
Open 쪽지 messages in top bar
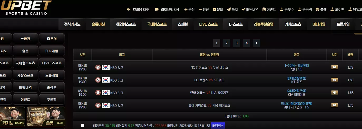coord(232,9)
